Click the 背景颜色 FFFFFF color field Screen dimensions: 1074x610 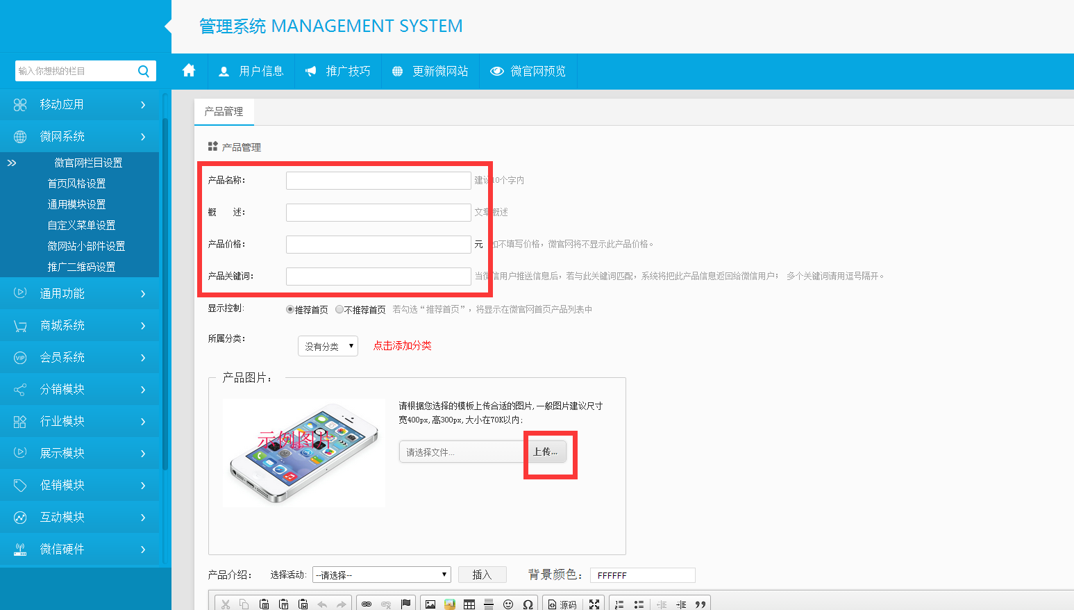(642, 575)
